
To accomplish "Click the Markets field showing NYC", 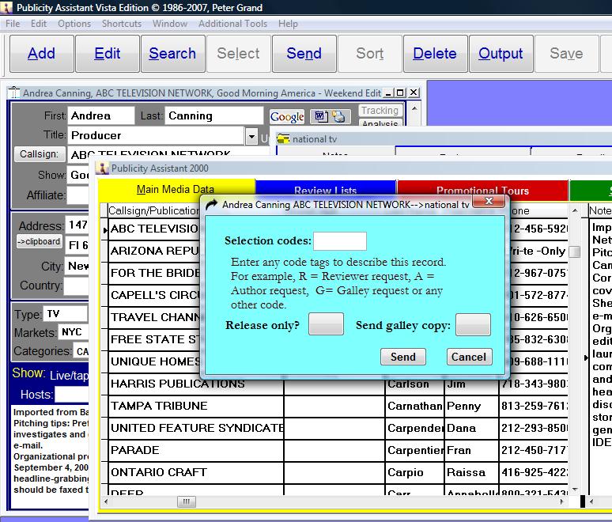I will click(74, 332).
